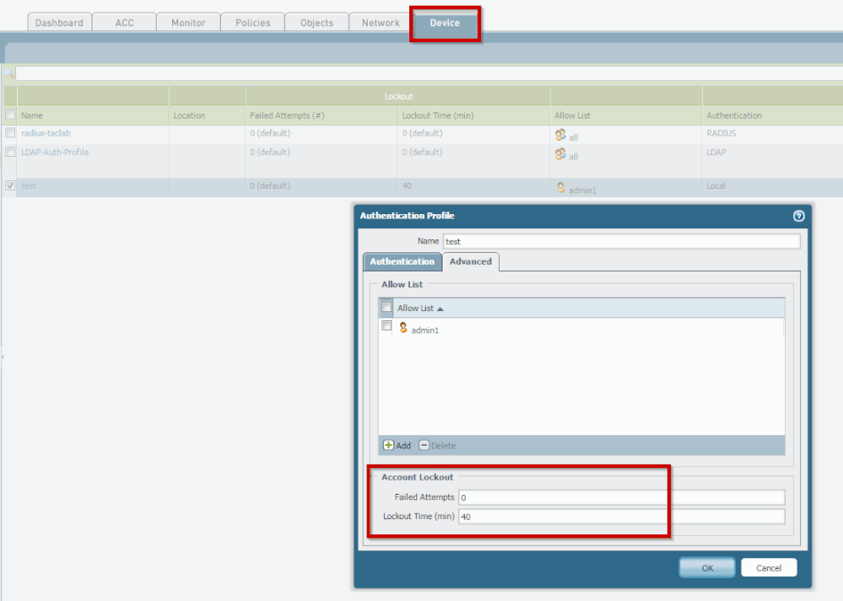Click the user icon next to admin1 in dialog
This screenshot has width=843, height=601.
pos(403,328)
